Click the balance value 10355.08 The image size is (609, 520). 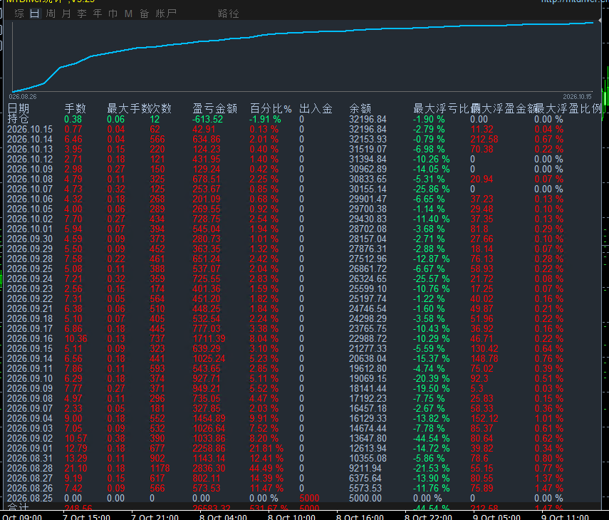[368, 458]
